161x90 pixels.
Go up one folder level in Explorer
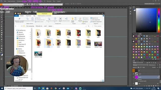tap(22, 26)
